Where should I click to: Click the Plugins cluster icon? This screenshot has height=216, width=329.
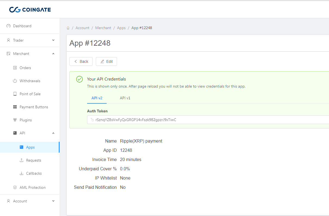pyautogui.click(x=15, y=120)
